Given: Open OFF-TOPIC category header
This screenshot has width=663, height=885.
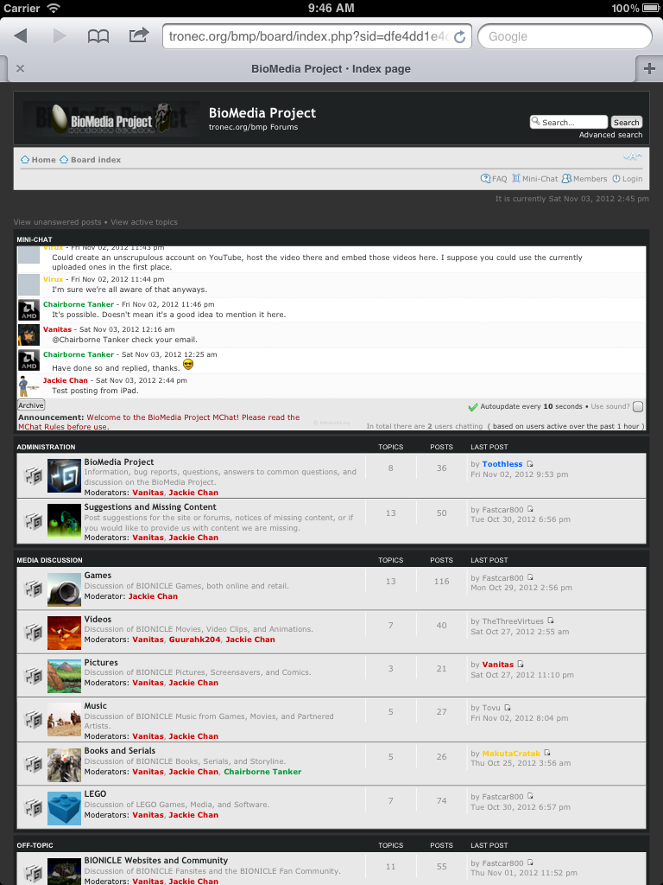Looking at the screenshot, I should click(x=35, y=845).
